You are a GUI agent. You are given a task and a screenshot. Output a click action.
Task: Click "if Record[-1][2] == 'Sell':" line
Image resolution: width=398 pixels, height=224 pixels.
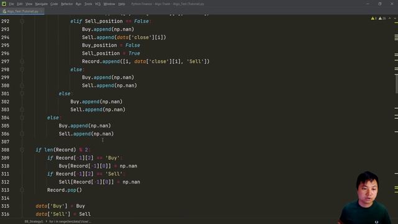point(86,174)
